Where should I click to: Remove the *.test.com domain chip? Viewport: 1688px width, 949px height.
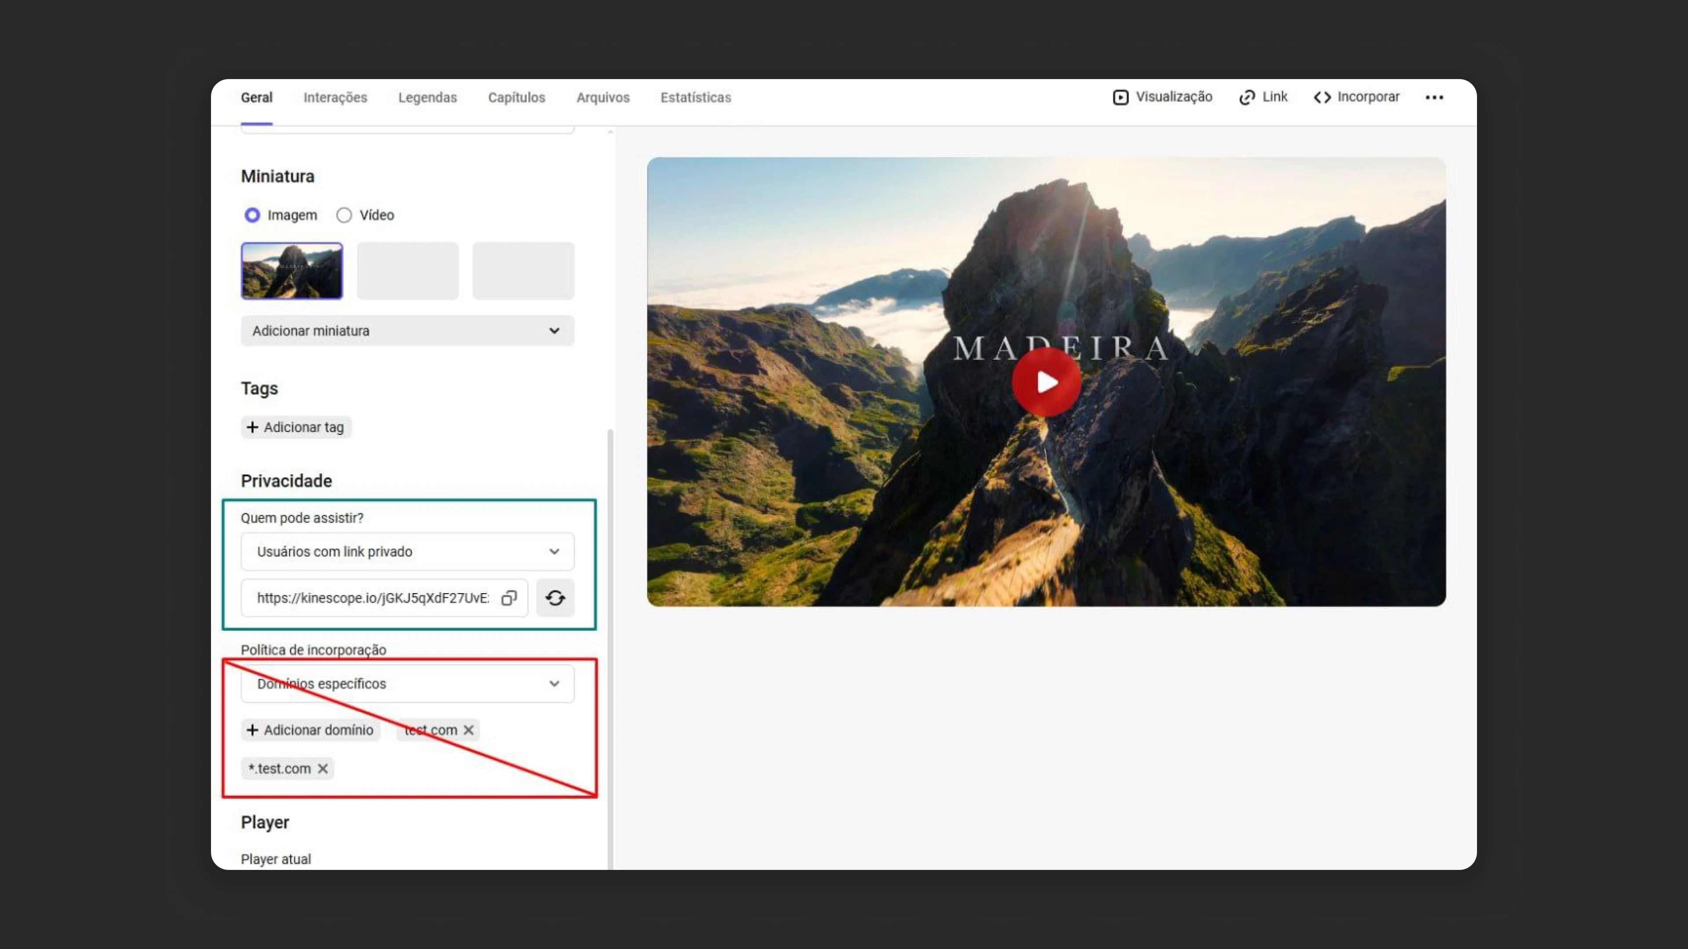point(322,768)
